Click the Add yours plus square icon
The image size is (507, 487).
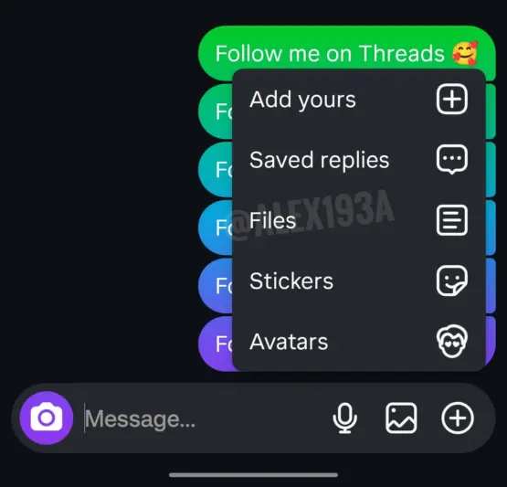click(451, 99)
